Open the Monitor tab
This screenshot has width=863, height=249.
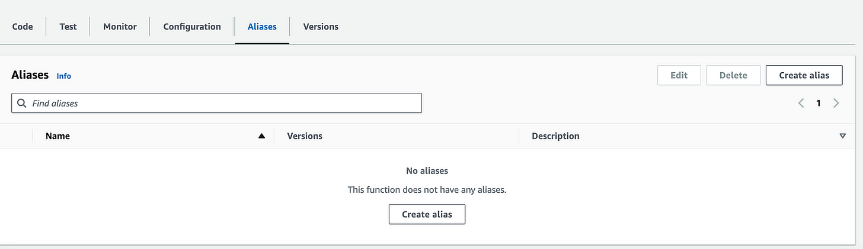120,27
